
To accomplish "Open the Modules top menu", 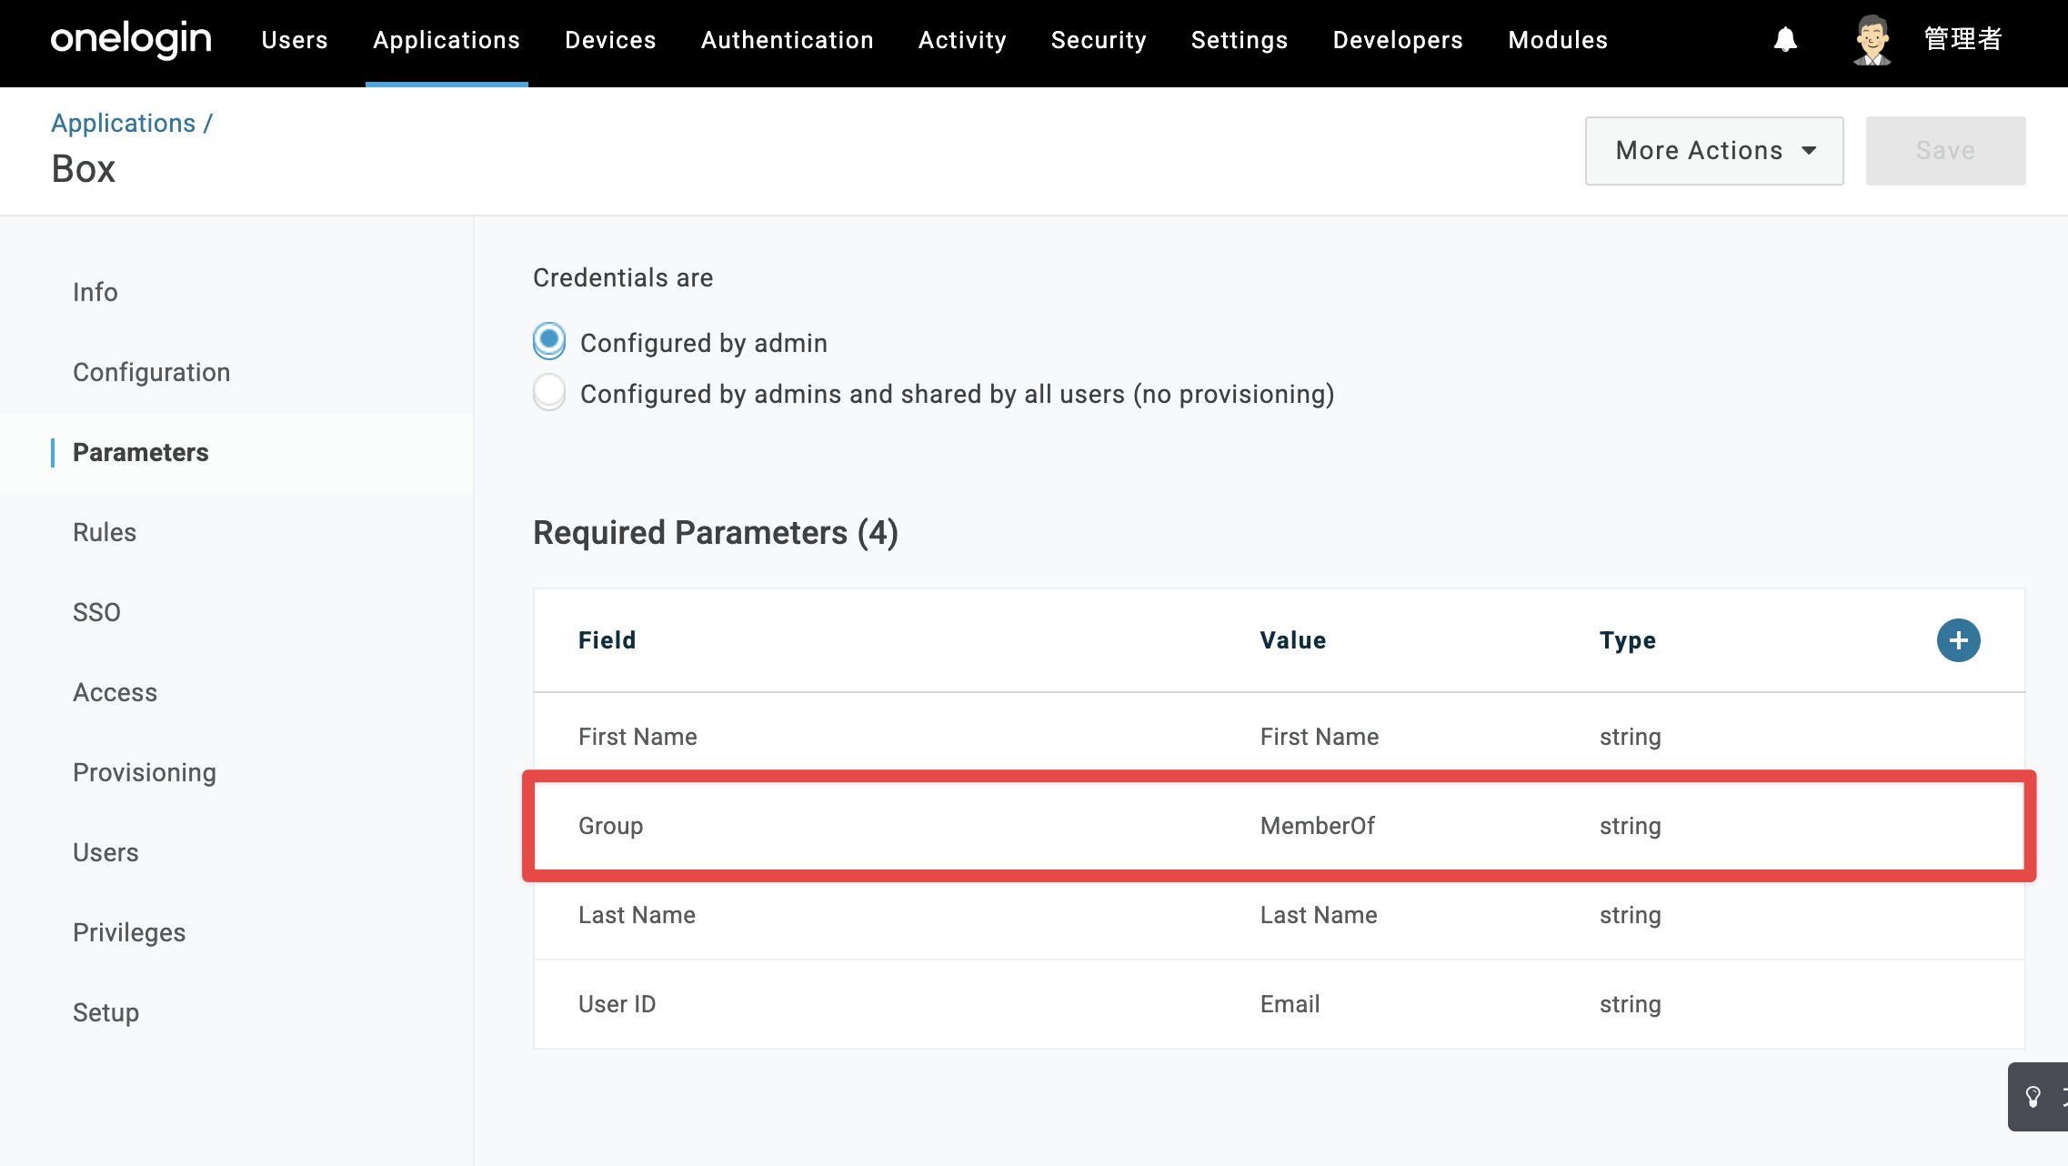I will click(x=1558, y=40).
